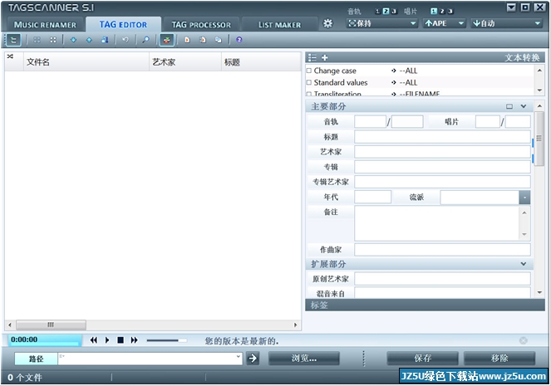551x386 pixels.
Task: Click the 浏览... browse button
Action: [x=304, y=359]
